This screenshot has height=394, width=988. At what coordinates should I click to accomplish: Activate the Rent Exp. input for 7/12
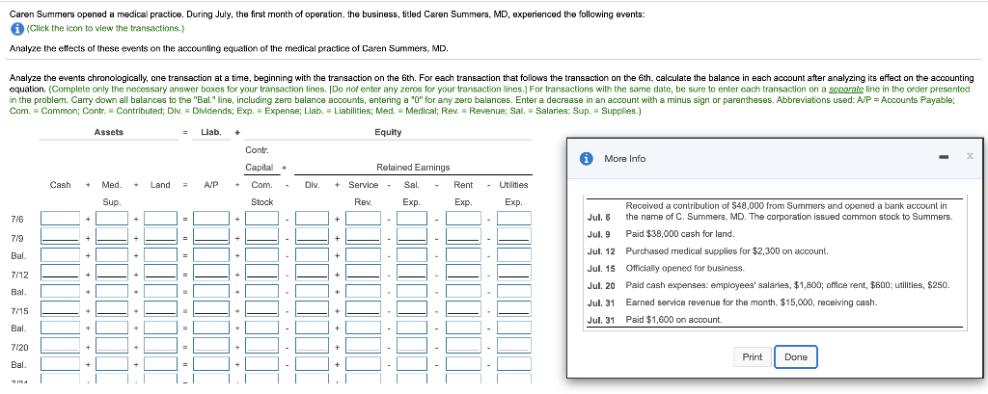(x=464, y=274)
